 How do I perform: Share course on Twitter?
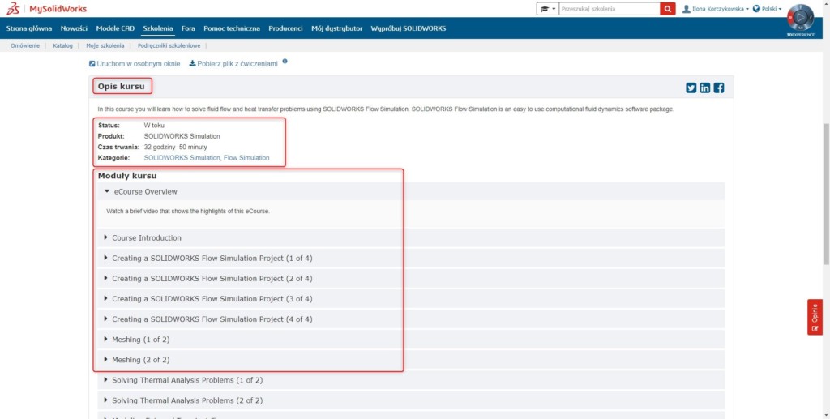click(x=691, y=88)
